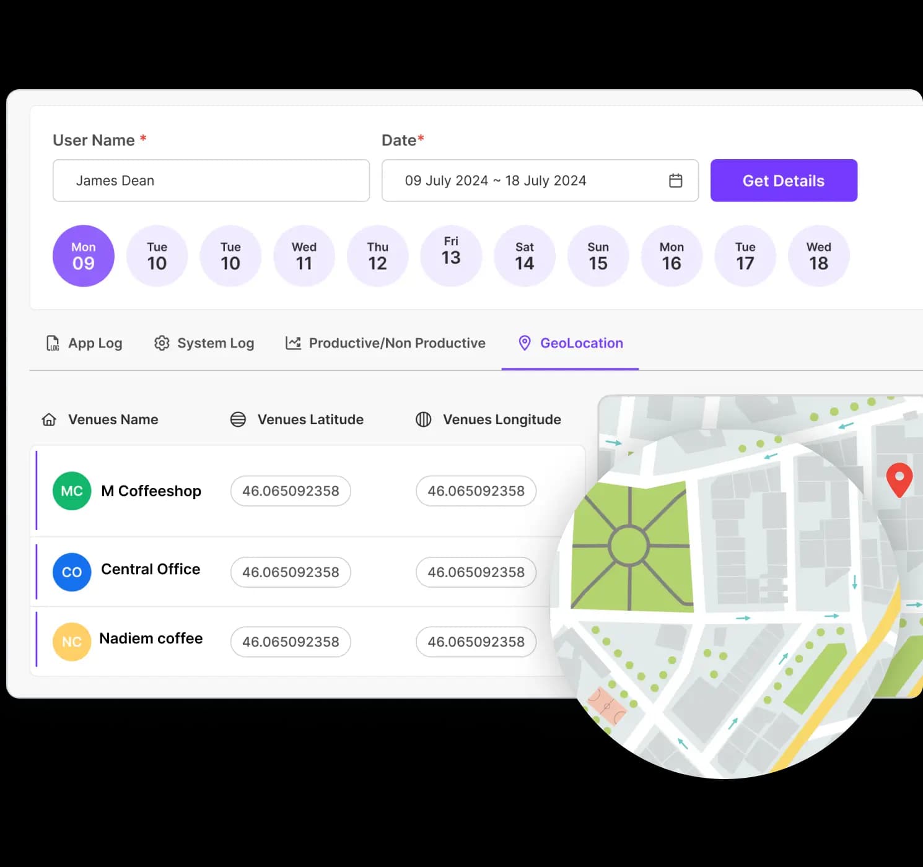Click the Get Details button

click(x=783, y=180)
